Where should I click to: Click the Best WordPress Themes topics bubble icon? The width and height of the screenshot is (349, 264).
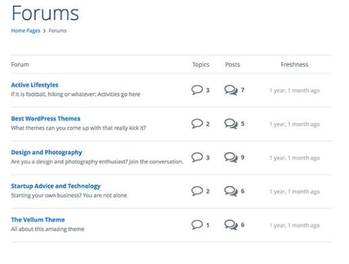197,124
